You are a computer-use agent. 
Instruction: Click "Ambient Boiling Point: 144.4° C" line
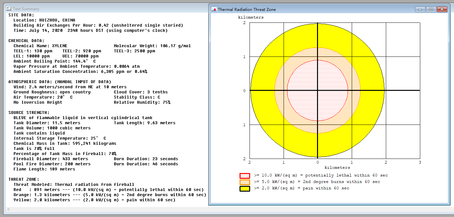click(55, 61)
